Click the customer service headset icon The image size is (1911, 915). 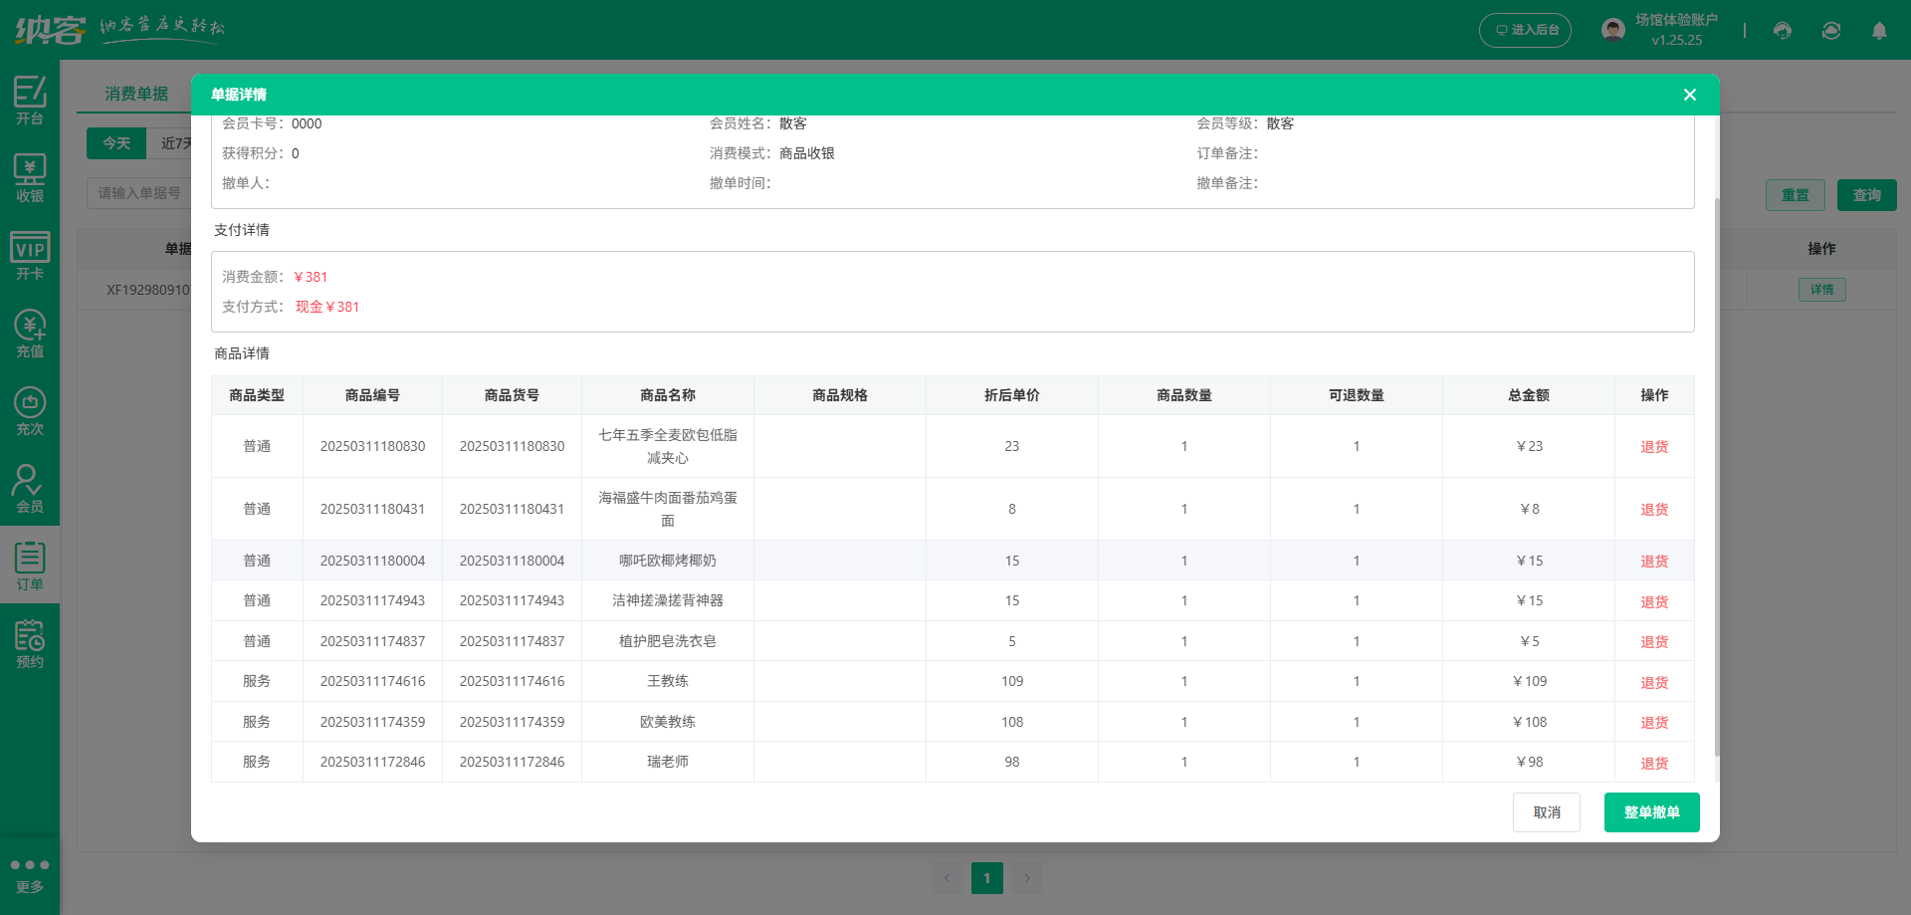(x=1782, y=31)
